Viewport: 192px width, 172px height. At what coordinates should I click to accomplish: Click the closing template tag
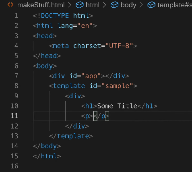[x=71, y=136]
